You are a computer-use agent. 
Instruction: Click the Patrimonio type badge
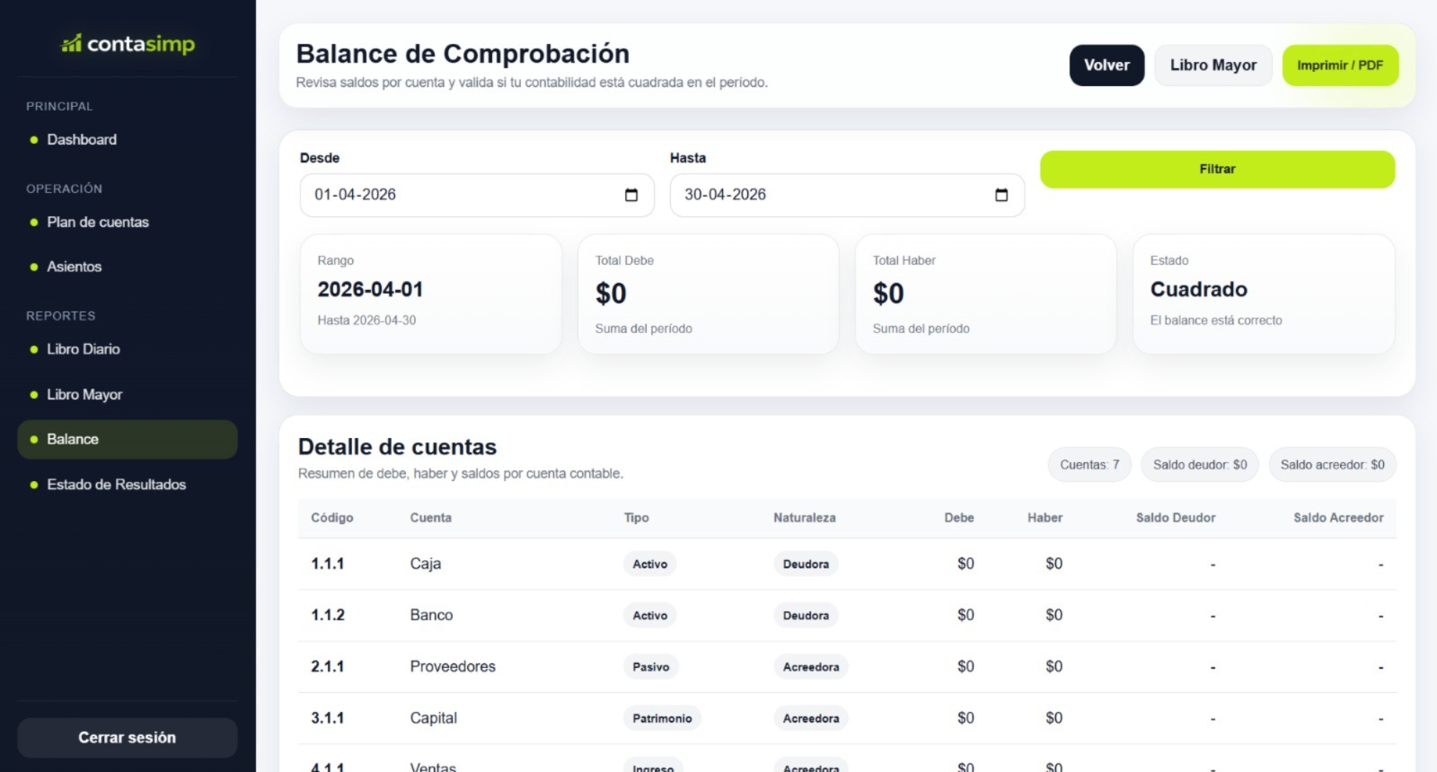(x=662, y=718)
